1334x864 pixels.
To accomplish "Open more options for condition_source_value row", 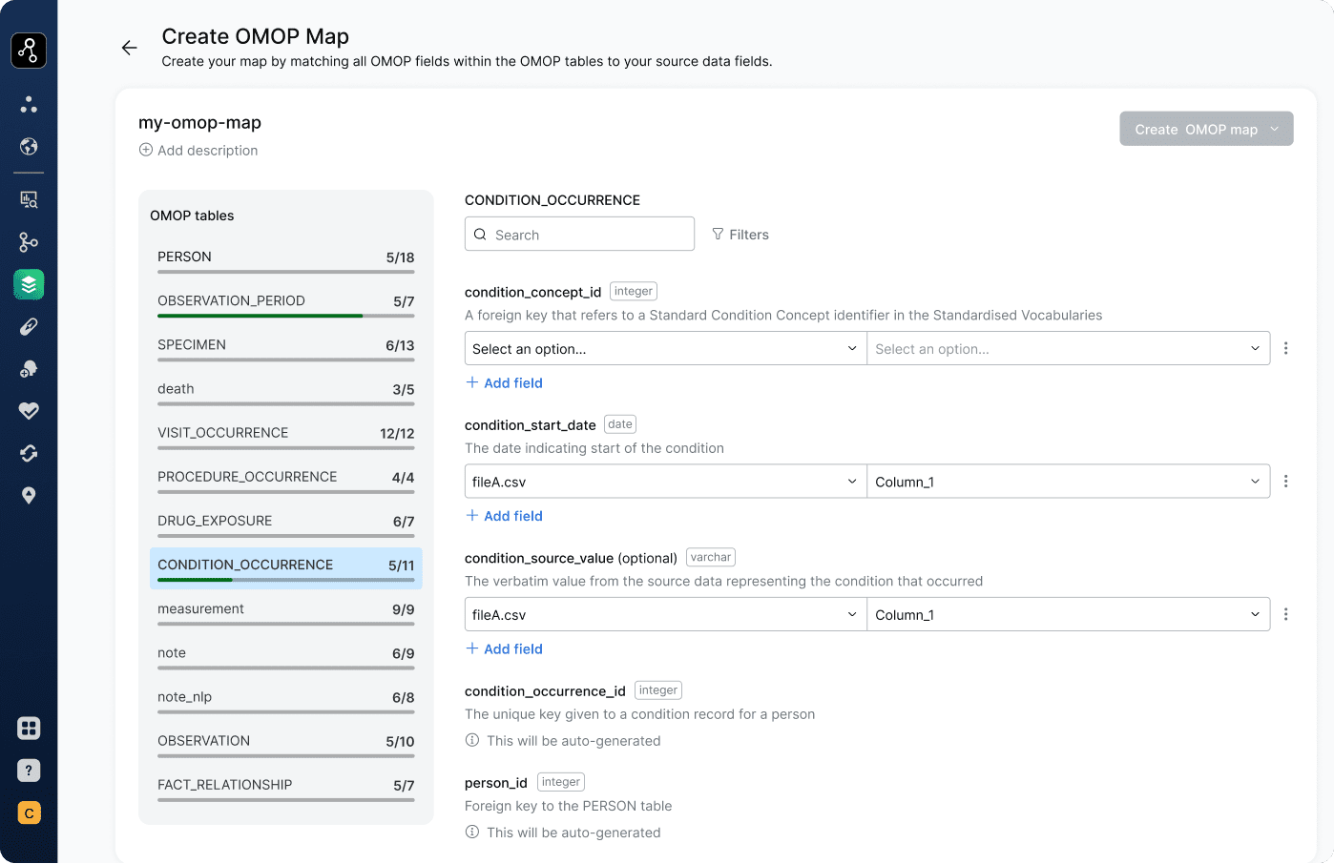I will pos(1286,615).
